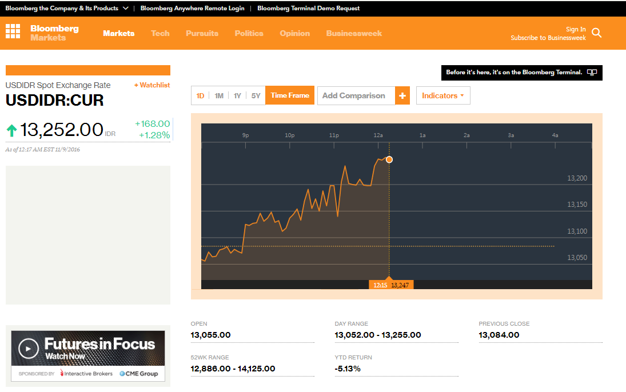626x392 pixels.
Task: Click the chart's current price marker dot
Action: click(x=389, y=159)
